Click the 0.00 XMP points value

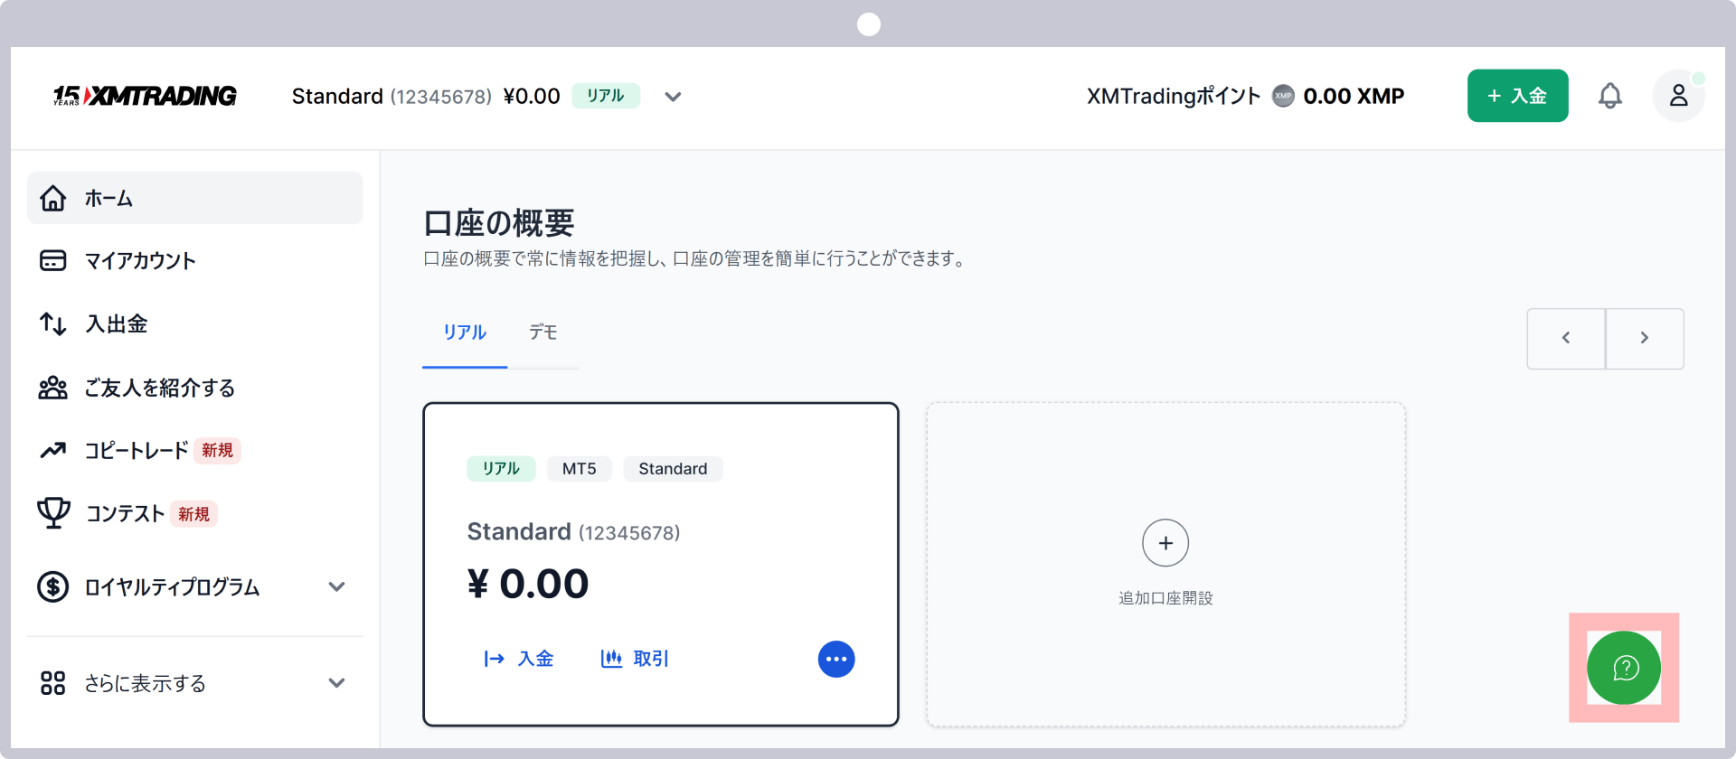point(1354,96)
